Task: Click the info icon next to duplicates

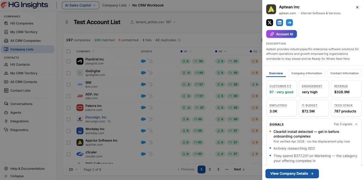Action: 179,40
